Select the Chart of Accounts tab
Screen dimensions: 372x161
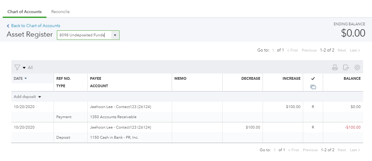24,12
